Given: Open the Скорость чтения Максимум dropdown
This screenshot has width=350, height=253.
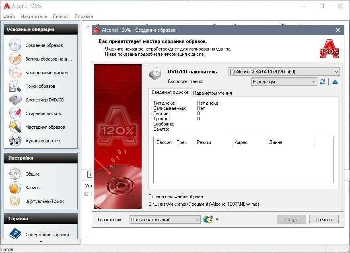Looking at the screenshot, I should [284, 82].
